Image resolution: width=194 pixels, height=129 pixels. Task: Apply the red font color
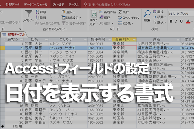(x=188, y=21)
